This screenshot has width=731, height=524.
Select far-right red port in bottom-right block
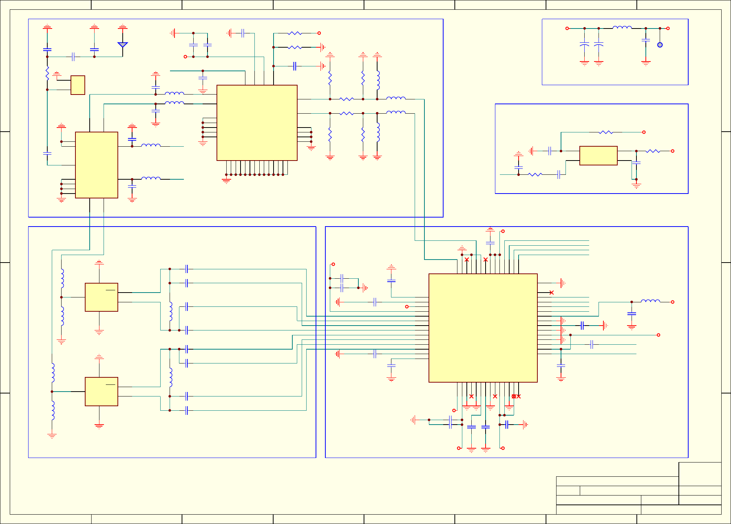672,302
